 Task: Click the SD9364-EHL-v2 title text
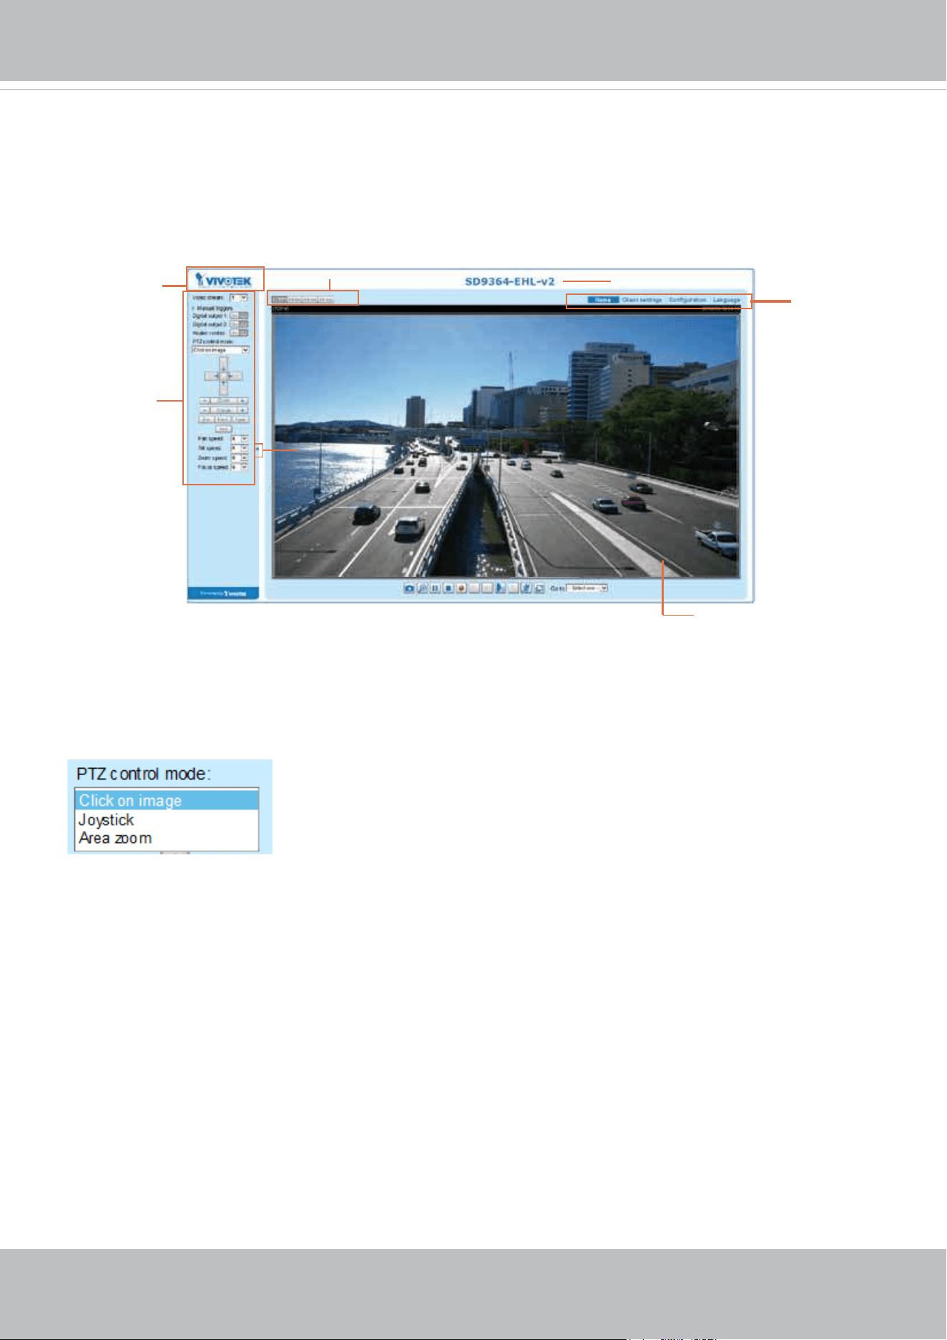[510, 281]
